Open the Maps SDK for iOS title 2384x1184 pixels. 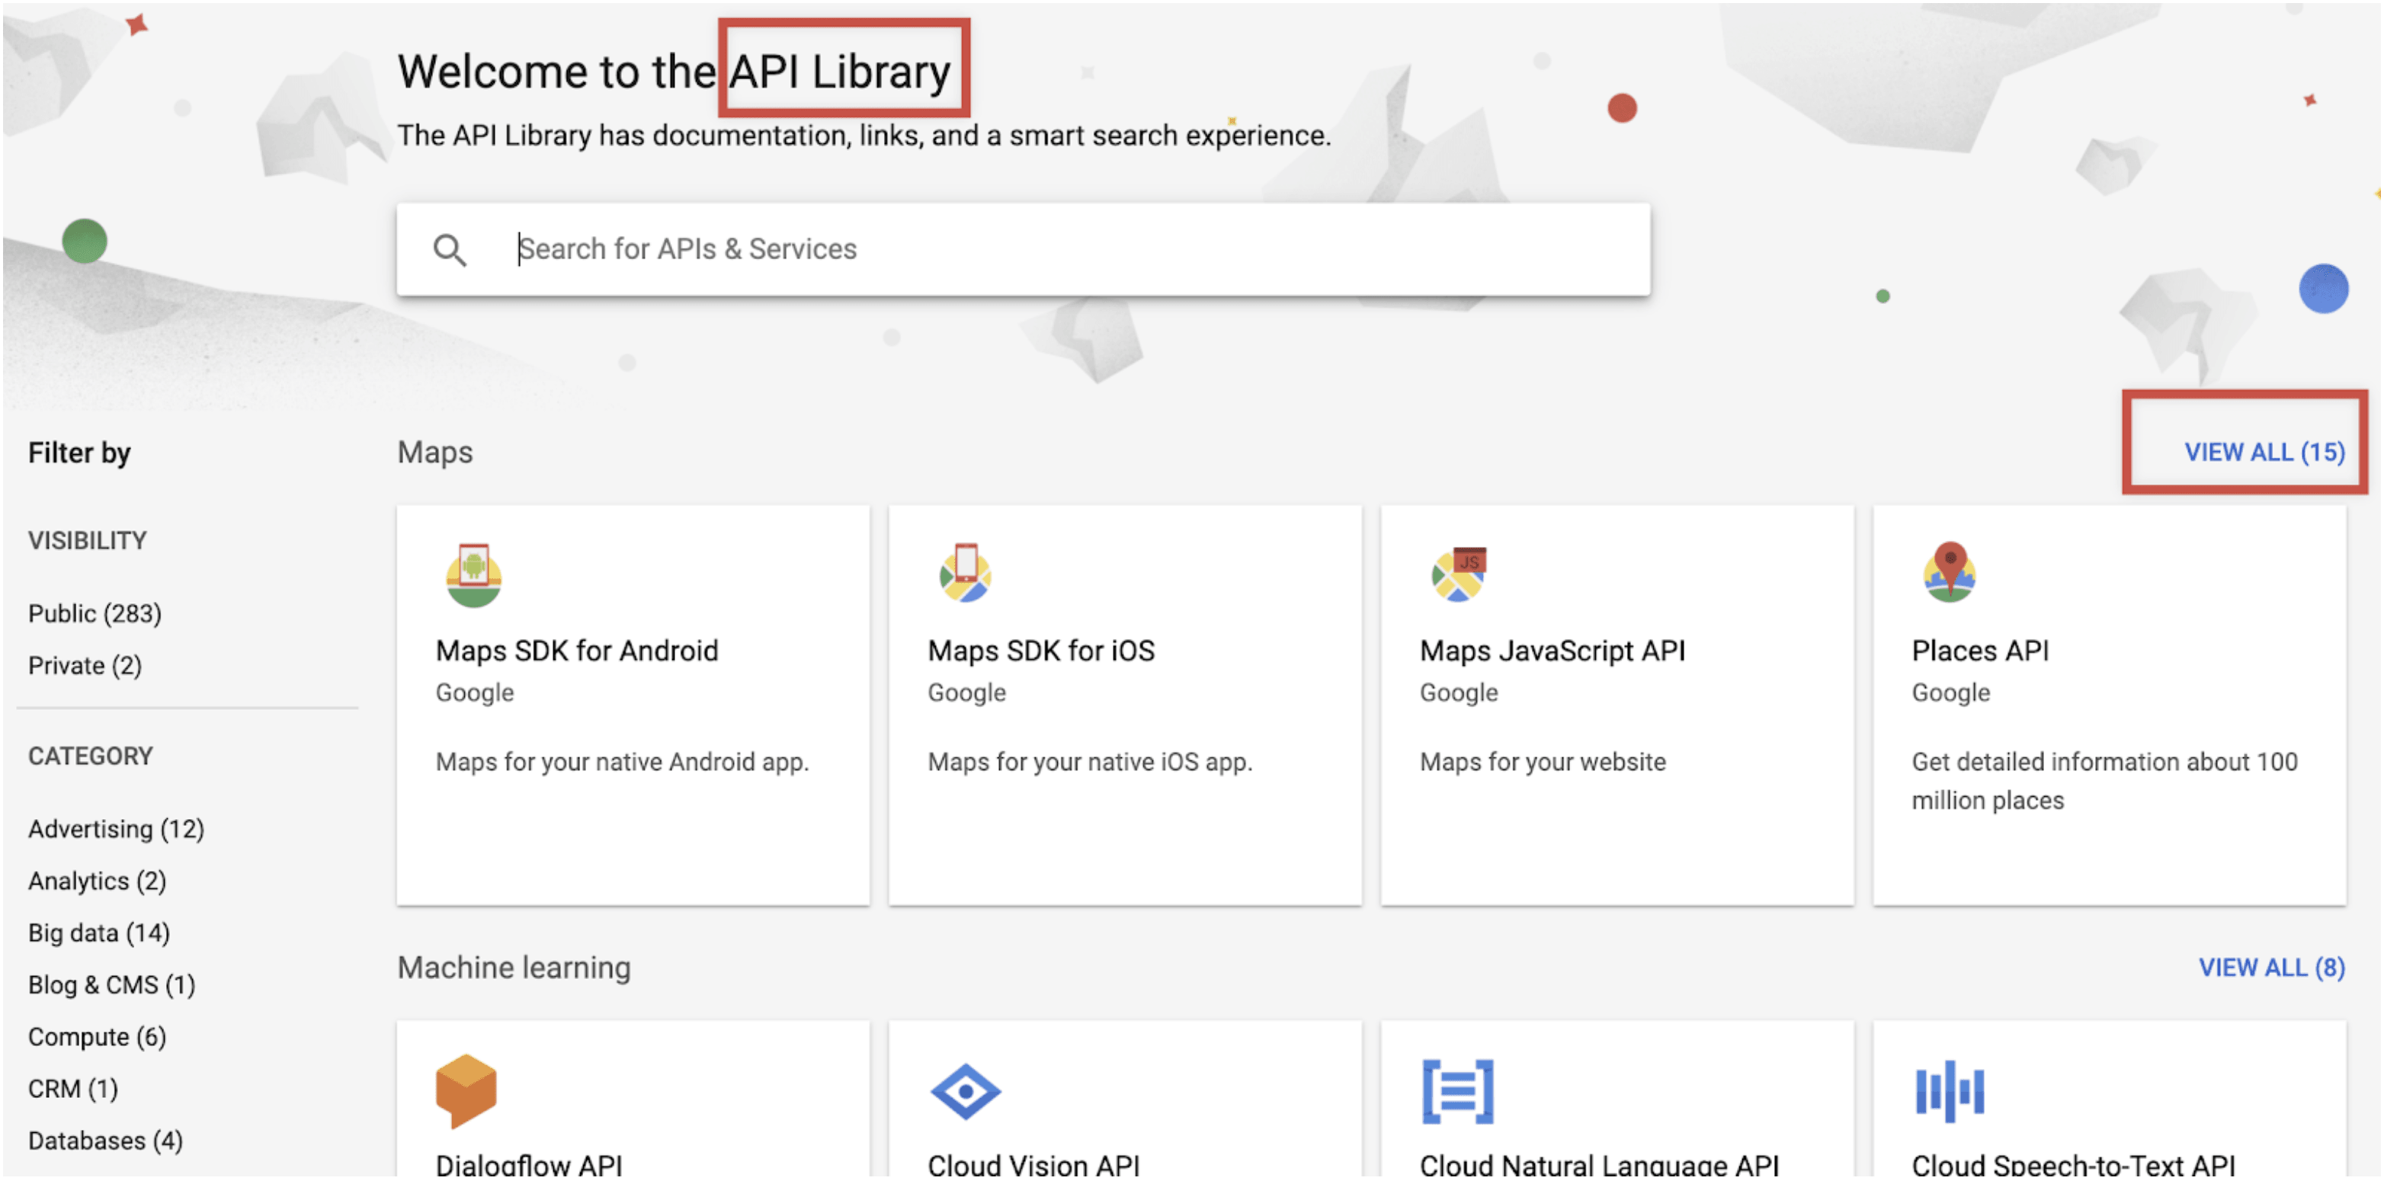1041,650
